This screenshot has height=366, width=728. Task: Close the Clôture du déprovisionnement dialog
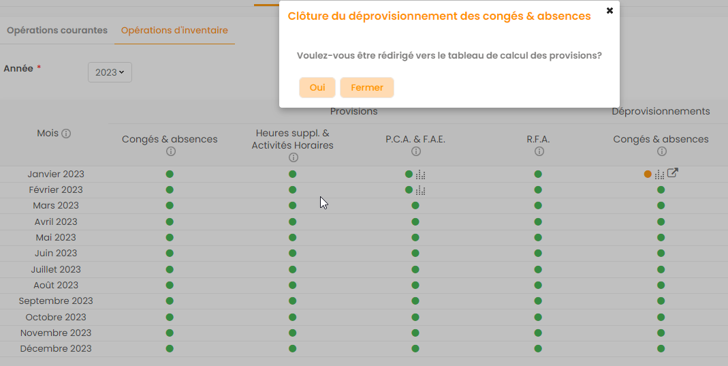pyautogui.click(x=610, y=11)
